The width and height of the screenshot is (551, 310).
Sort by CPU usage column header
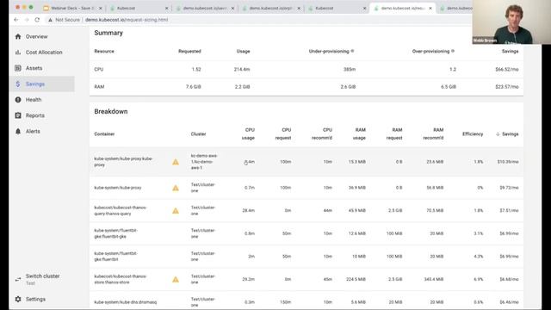coord(248,134)
